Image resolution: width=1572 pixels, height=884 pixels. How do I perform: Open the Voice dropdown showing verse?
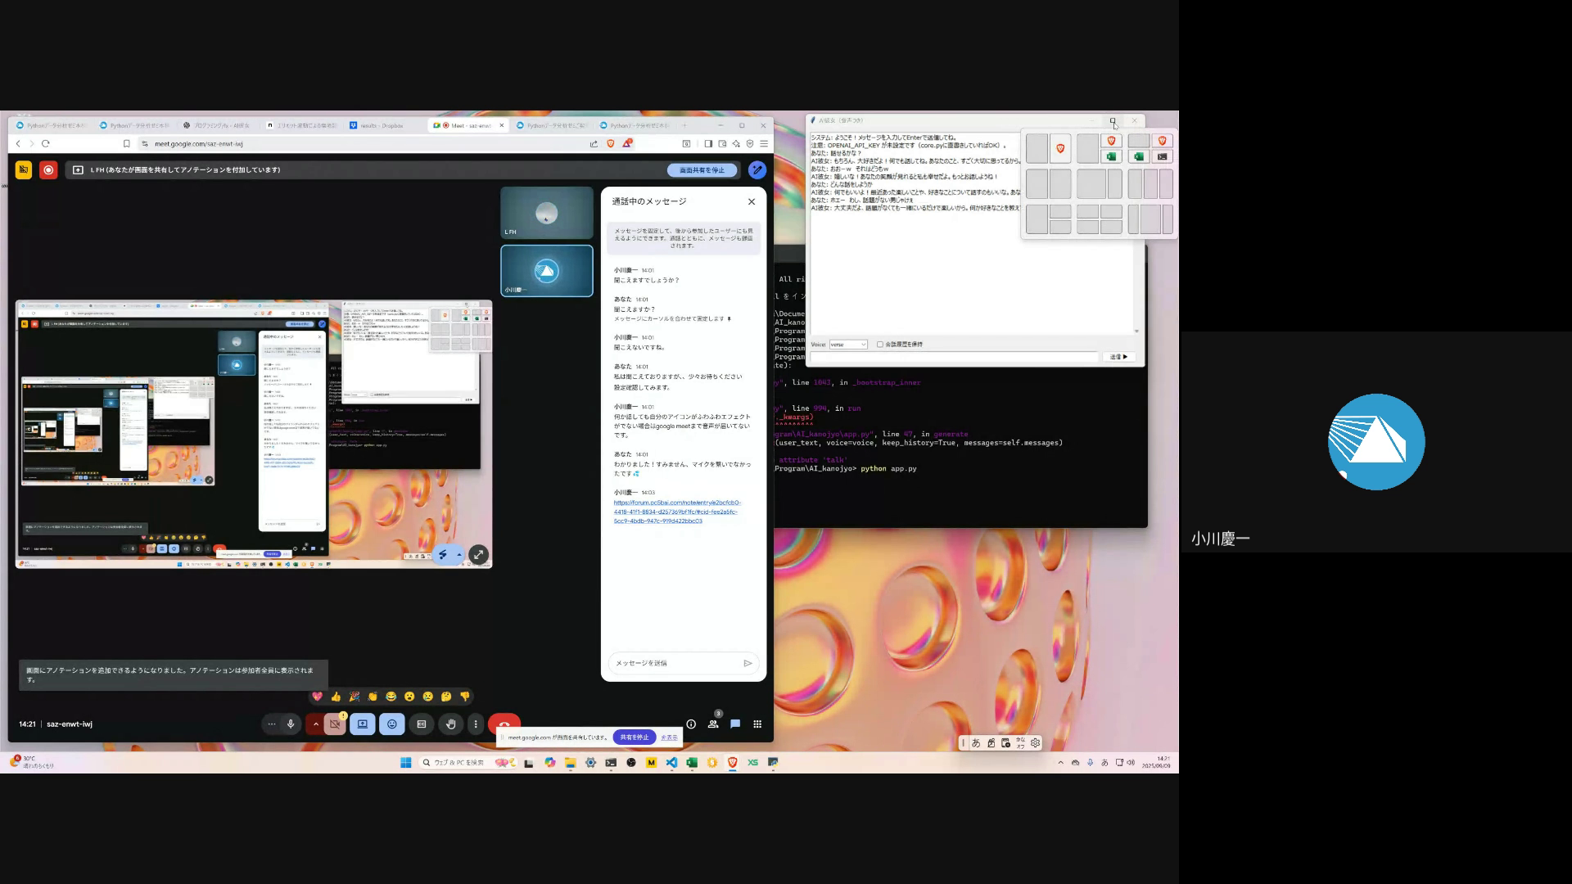point(847,345)
